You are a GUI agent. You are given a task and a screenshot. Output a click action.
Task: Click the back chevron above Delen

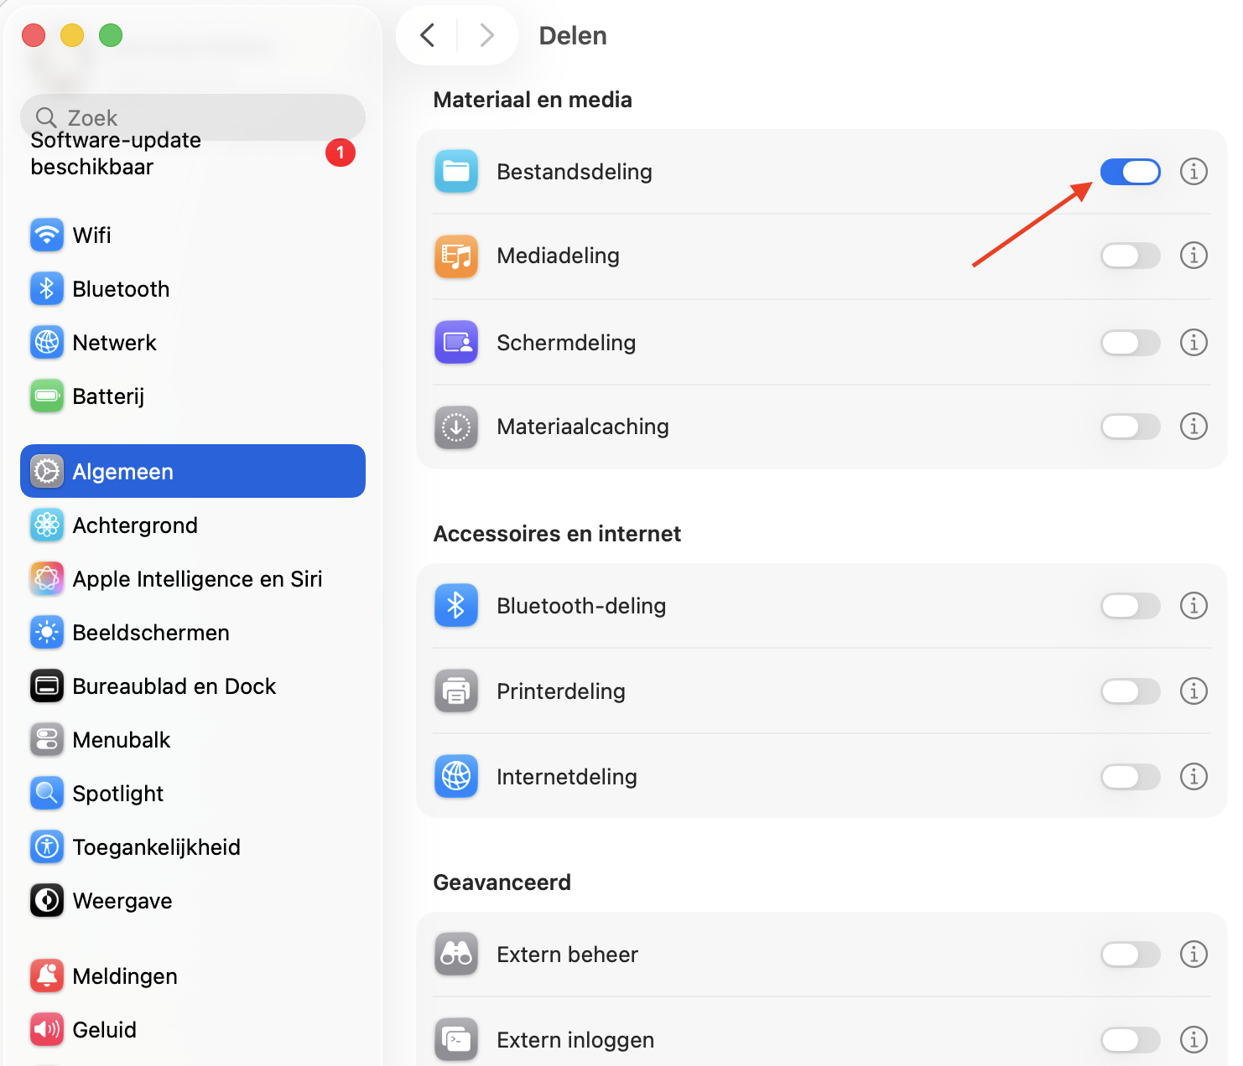pos(427,35)
